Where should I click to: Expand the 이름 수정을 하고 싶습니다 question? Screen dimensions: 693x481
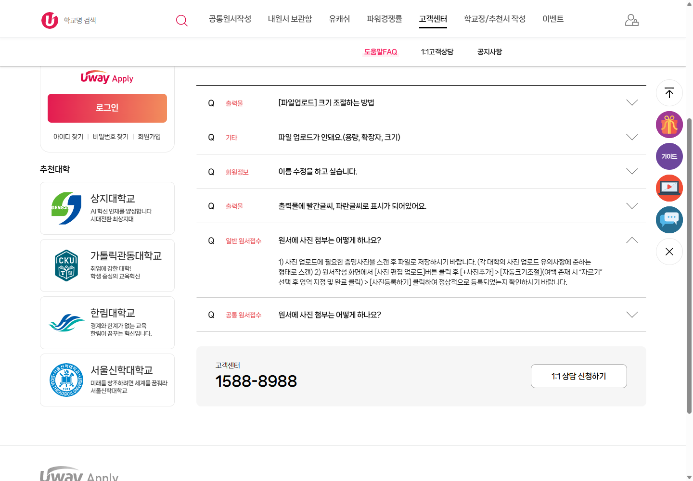tap(421, 172)
